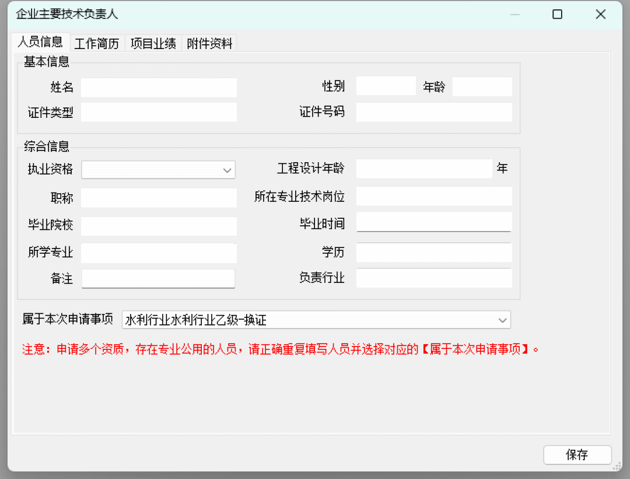This screenshot has height=479, width=630.
Task: Click the 年龄 input box
Action: click(482, 86)
